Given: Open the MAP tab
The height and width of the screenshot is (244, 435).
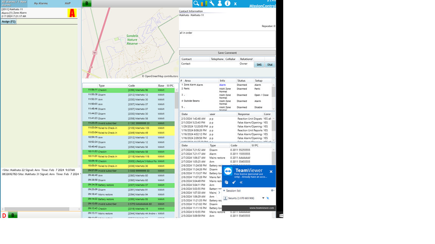Looking at the screenshot, I should [68, 3].
